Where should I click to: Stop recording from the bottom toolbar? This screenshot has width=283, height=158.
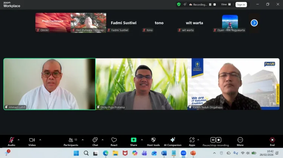[218, 140]
